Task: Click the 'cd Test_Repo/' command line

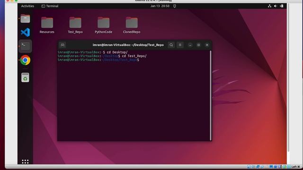Action: tap(102, 56)
